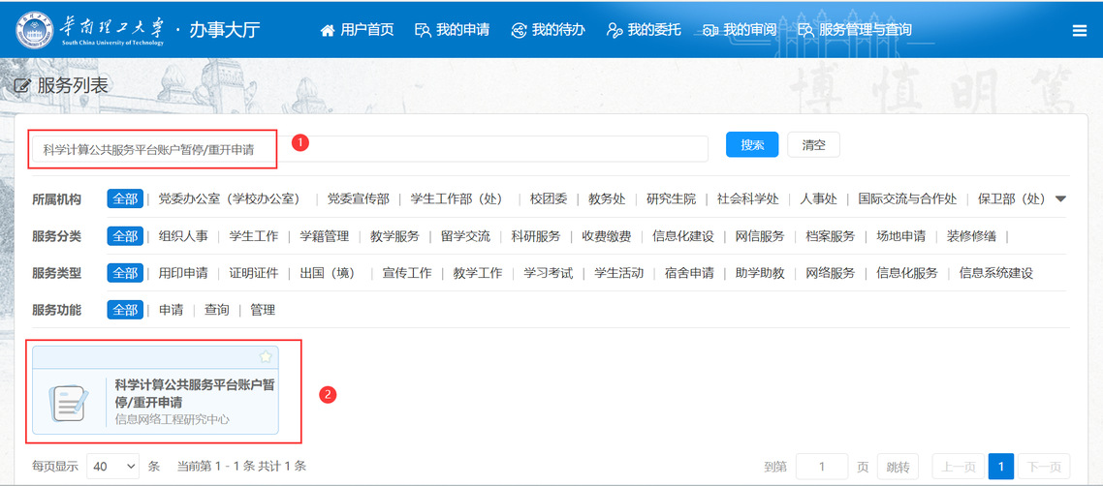Open the 每页显示 40 dropdown
The width and height of the screenshot is (1103, 486).
point(113,466)
